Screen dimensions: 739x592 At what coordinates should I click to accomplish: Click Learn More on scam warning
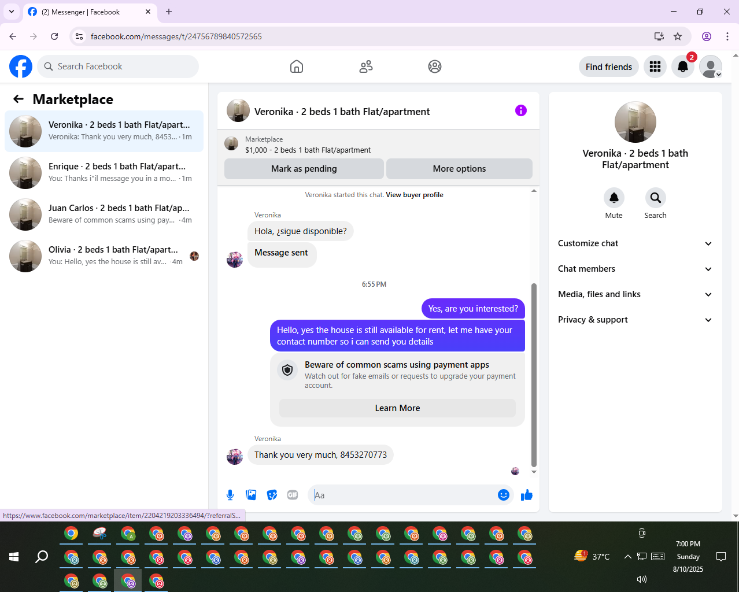[x=397, y=408]
